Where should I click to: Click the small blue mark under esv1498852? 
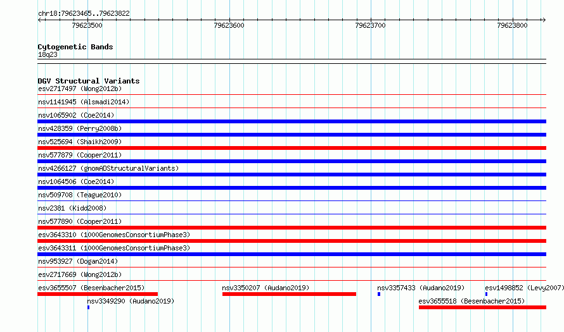point(486,294)
